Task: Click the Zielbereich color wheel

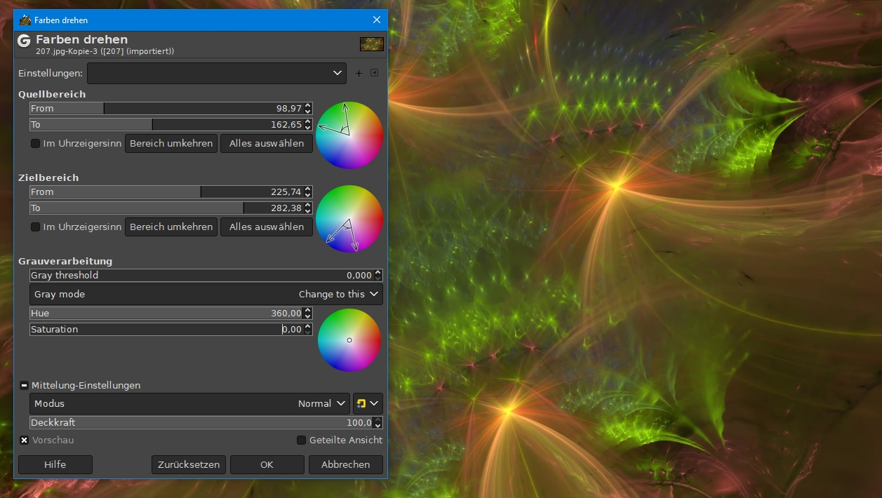Action: tap(349, 219)
